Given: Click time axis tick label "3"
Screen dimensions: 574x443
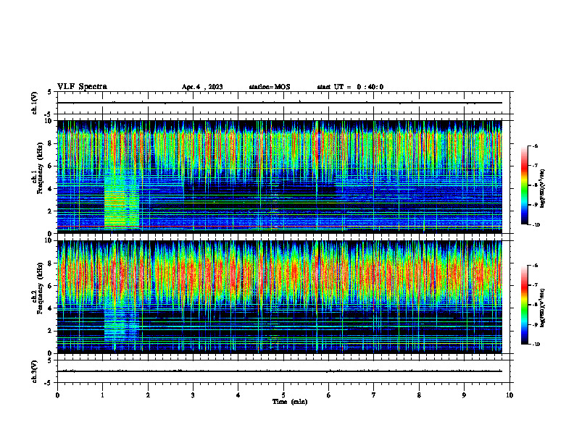Looking at the screenshot, I should (x=193, y=395).
